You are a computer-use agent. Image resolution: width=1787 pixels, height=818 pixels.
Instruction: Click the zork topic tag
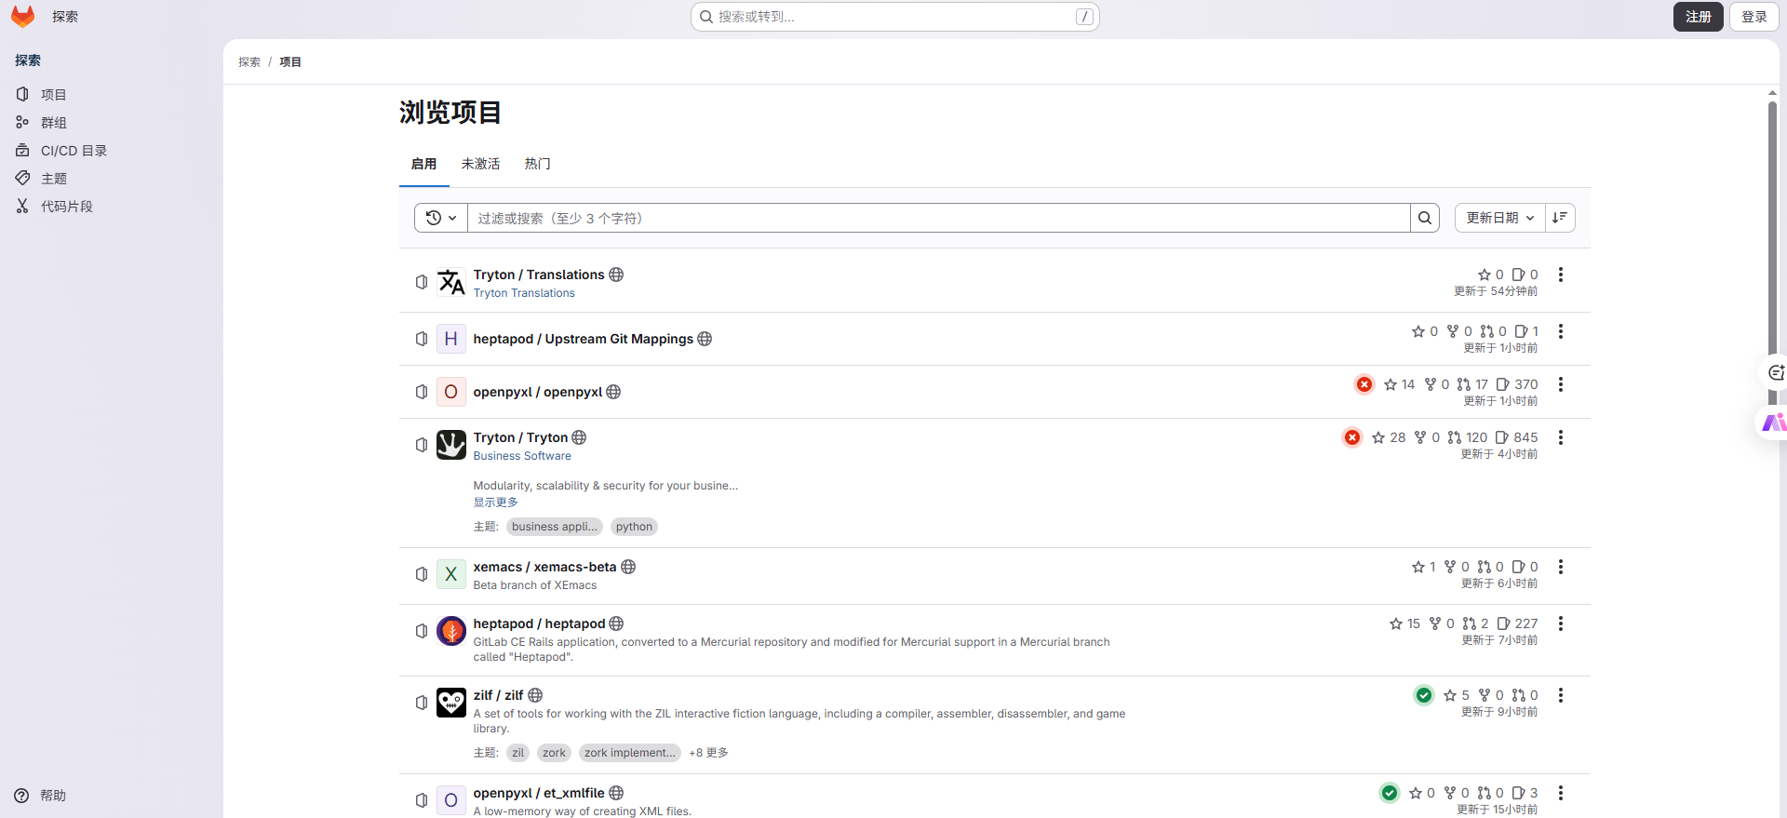(x=554, y=753)
